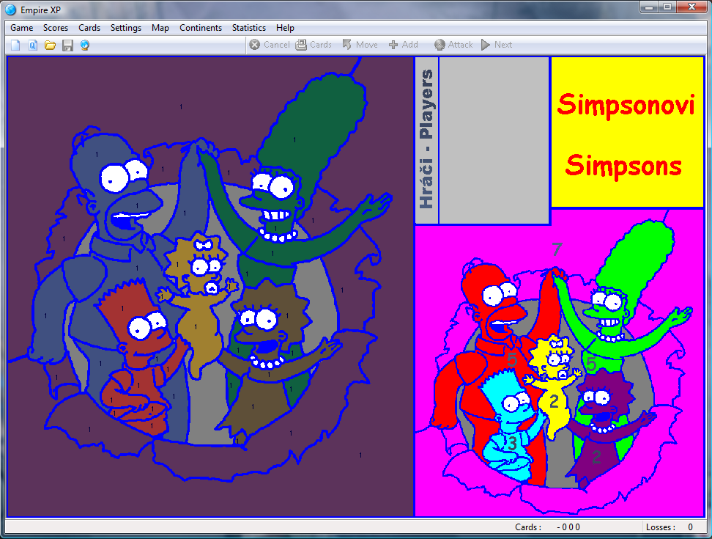Click the number 2 on yellow Maggie legend

(554, 401)
